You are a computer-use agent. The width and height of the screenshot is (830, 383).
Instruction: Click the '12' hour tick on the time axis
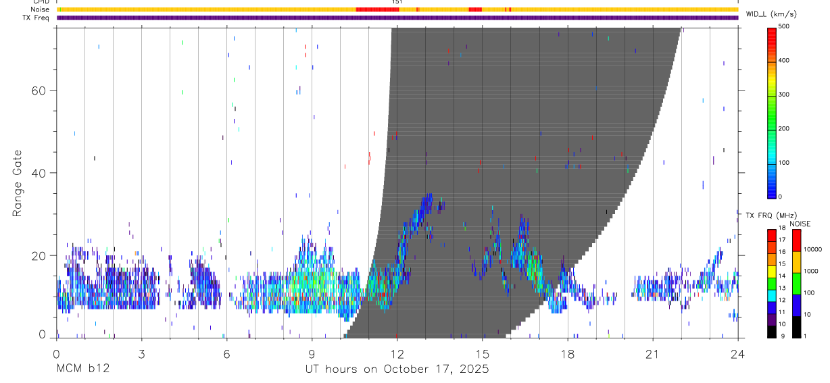(397, 353)
